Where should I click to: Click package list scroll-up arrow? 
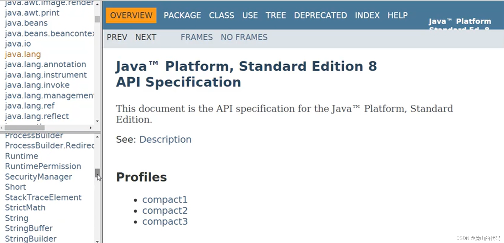pos(97,4)
